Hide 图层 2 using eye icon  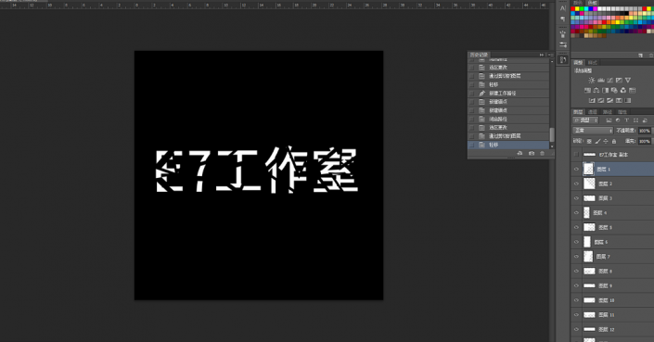click(x=576, y=184)
